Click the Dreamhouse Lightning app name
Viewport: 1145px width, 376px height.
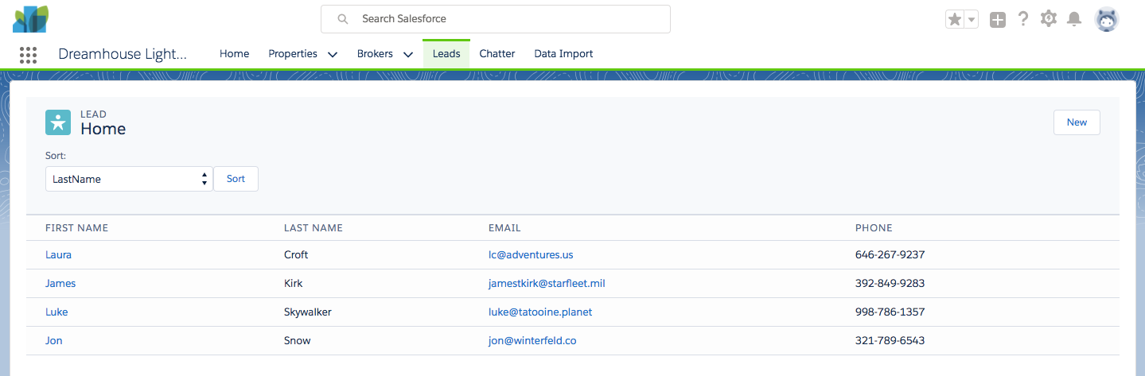click(123, 54)
